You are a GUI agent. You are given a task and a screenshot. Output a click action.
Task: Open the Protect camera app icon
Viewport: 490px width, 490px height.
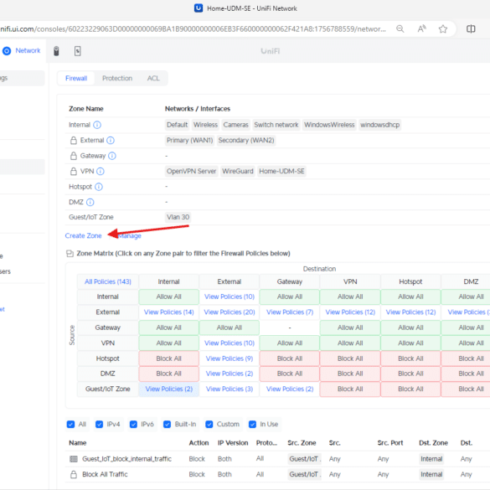point(56,51)
